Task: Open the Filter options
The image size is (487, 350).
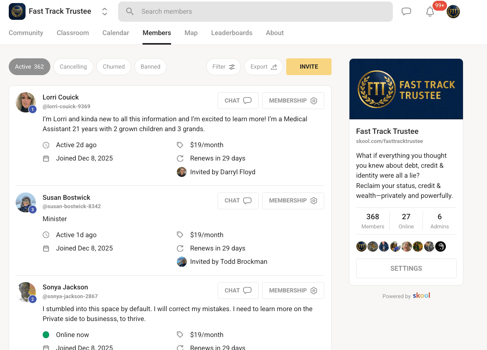Action: click(x=223, y=67)
